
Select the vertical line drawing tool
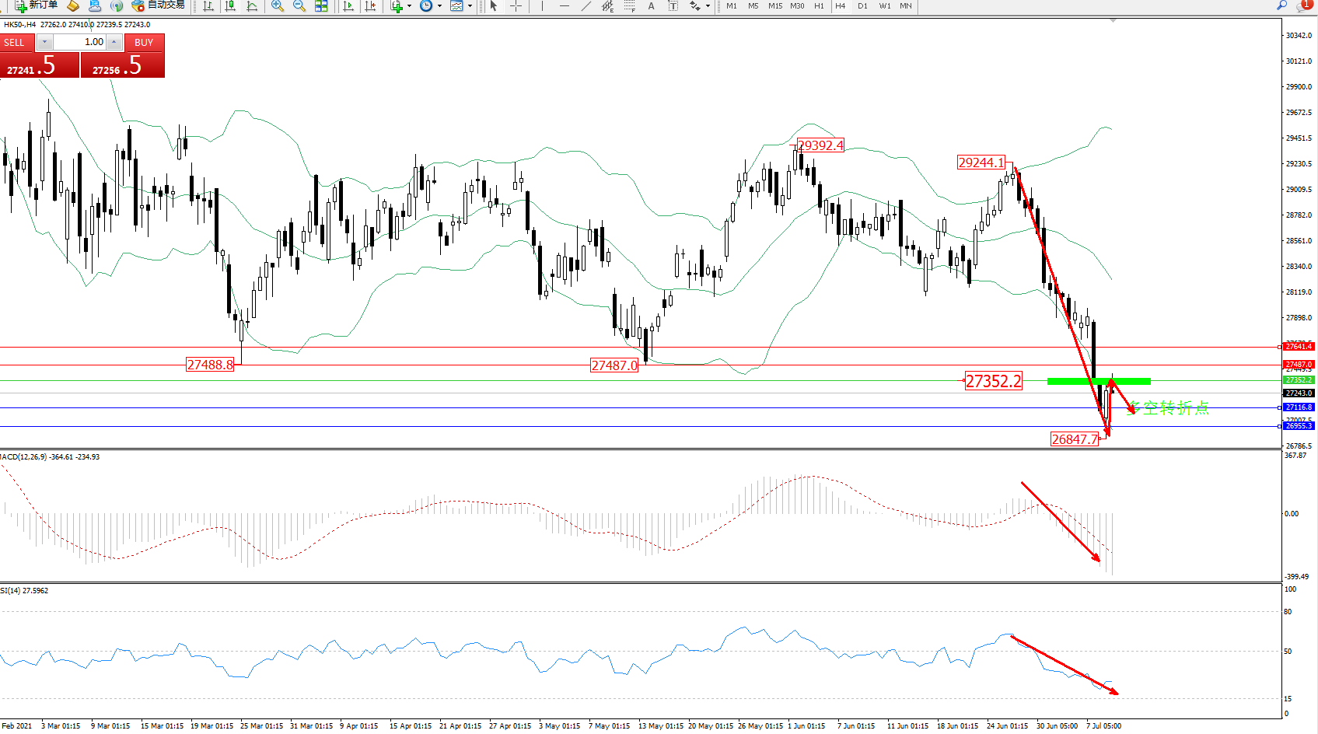pyautogui.click(x=542, y=6)
